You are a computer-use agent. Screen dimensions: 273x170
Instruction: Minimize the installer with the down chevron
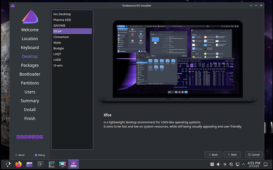point(251,6)
